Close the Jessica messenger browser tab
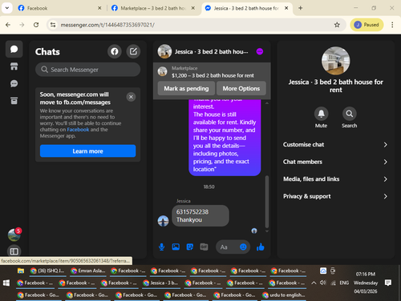Screen dimensions: 401x301 (286, 8)
